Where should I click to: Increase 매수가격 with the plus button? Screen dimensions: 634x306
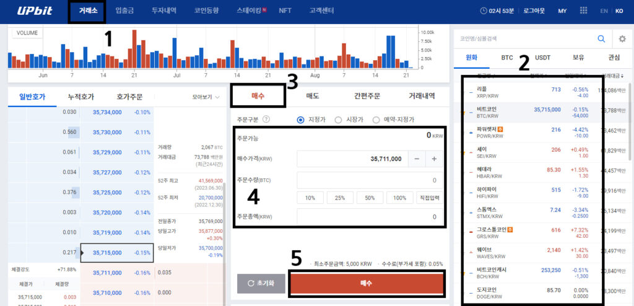[434, 159]
